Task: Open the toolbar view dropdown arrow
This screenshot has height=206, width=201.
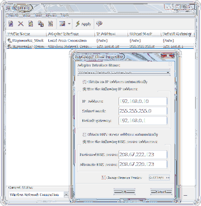Action: tap(69, 24)
